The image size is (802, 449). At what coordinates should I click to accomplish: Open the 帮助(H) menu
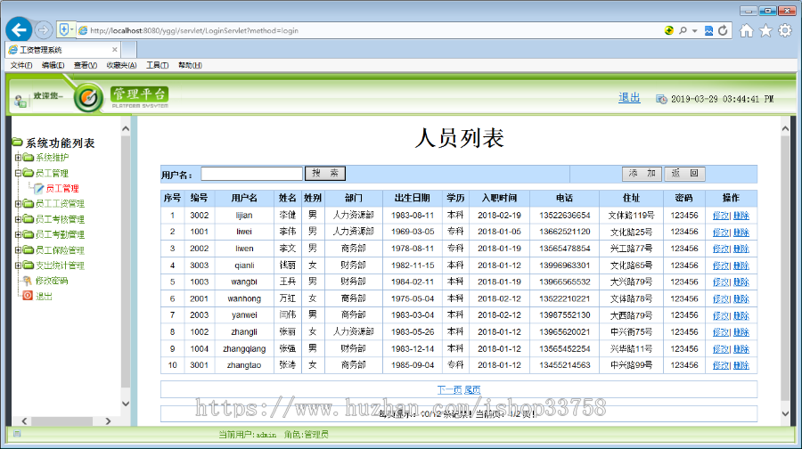pos(190,65)
